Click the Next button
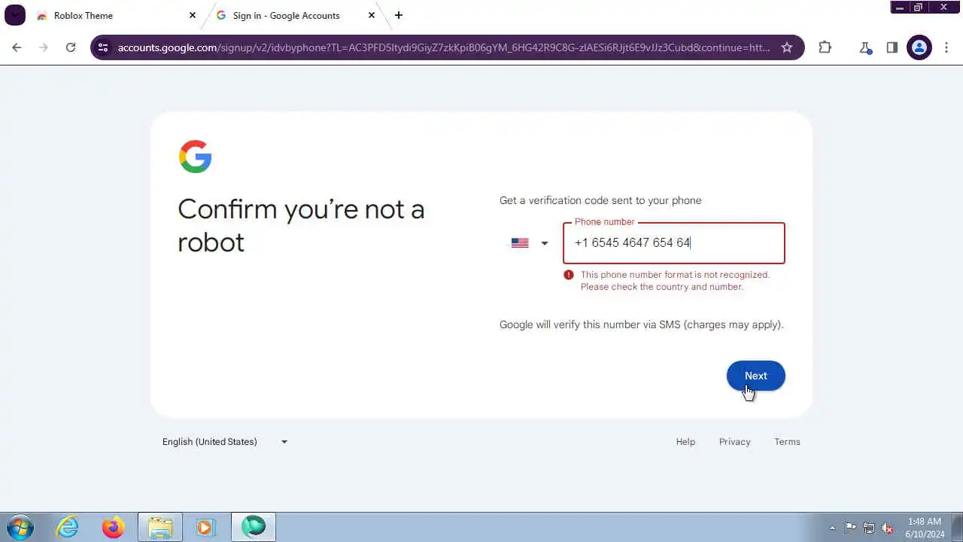 pos(756,376)
